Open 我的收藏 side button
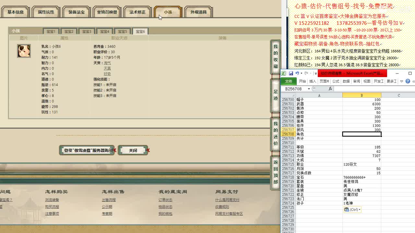 click(275, 57)
